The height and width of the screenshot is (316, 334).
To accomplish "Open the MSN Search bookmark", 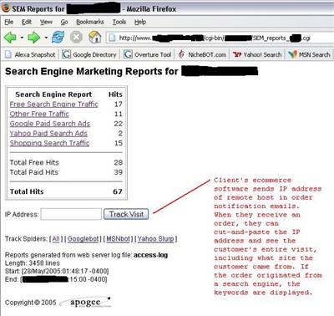I will (x=310, y=54).
